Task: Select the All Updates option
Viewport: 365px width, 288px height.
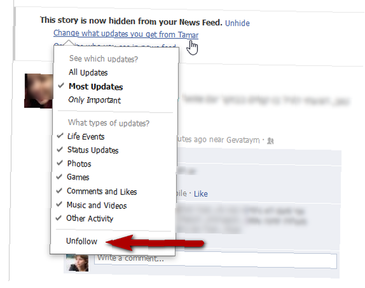Action: click(x=88, y=73)
